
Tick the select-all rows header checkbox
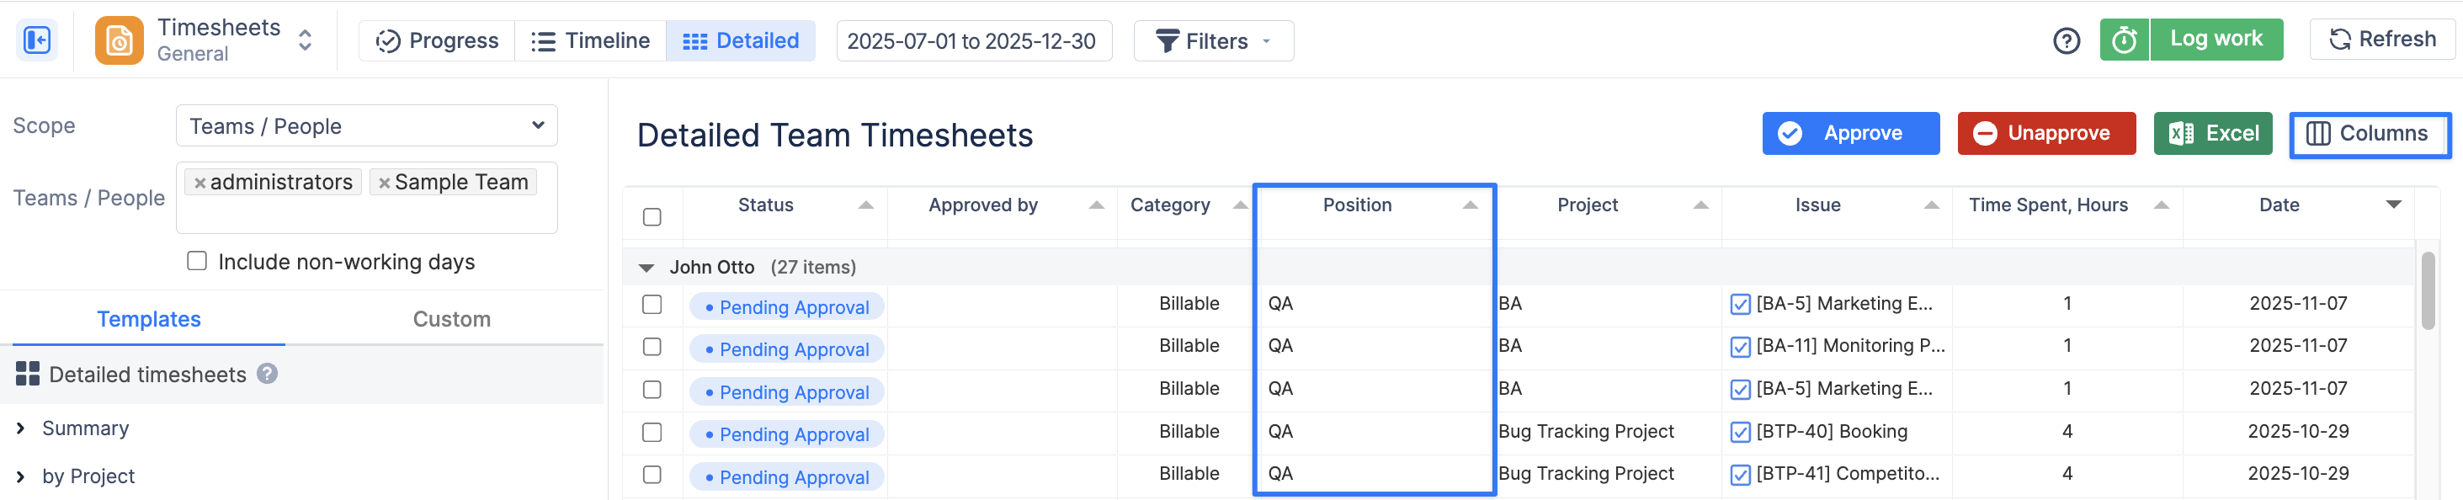click(x=652, y=217)
